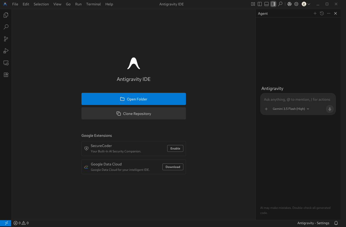
Task: Open the Gemini 3.5 Flash (High) model dropdown
Action: pyautogui.click(x=291, y=109)
